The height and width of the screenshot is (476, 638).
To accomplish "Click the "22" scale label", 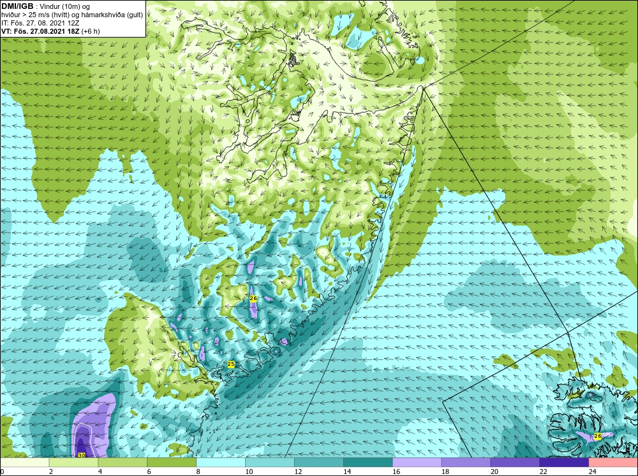I will click(x=543, y=472).
